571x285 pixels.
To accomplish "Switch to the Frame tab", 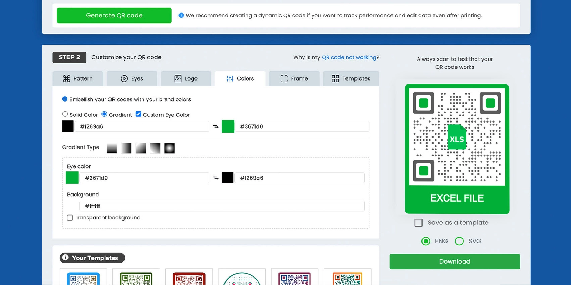I will click(294, 78).
